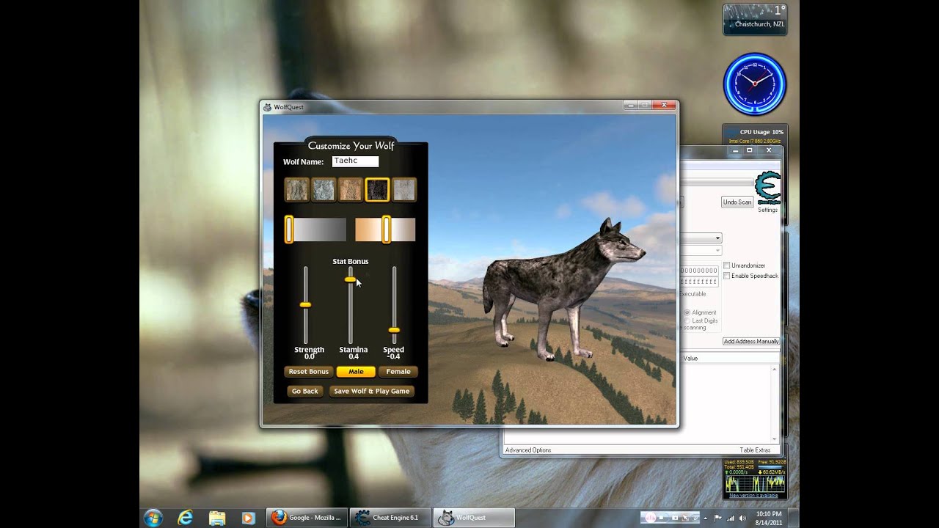Screen dimensions: 939x528
Task: Click the tan tint gradient slider handle
Action: [x=386, y=230]
